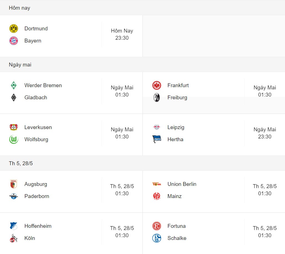Click the Eintracht Frankfurt eagle crest

(x=157, y=85)
